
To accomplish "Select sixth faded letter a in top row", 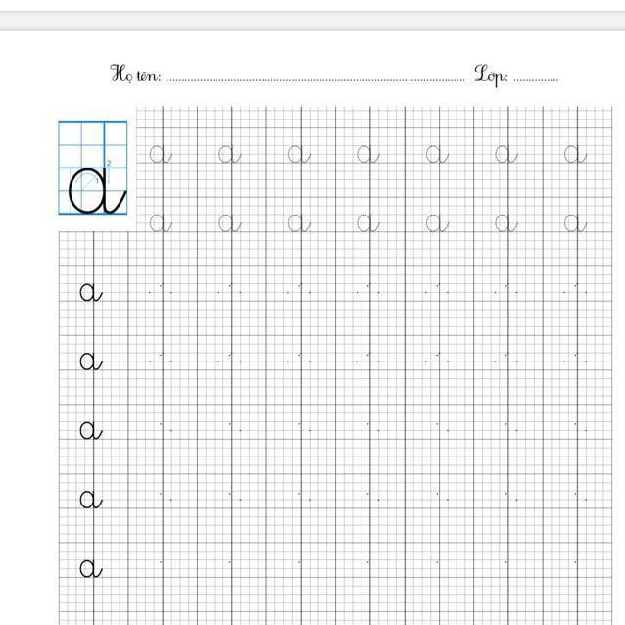I will point(506,154).
